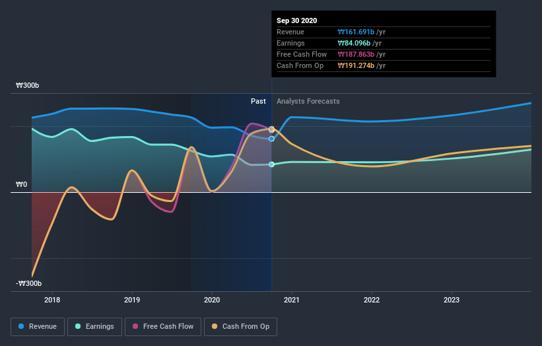This screenshot has width=542, height=346.
Task: Click the ₩84.096b earnings value
Action: 354,43
